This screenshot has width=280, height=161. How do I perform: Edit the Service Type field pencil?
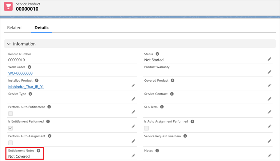[x=134, y=99]
